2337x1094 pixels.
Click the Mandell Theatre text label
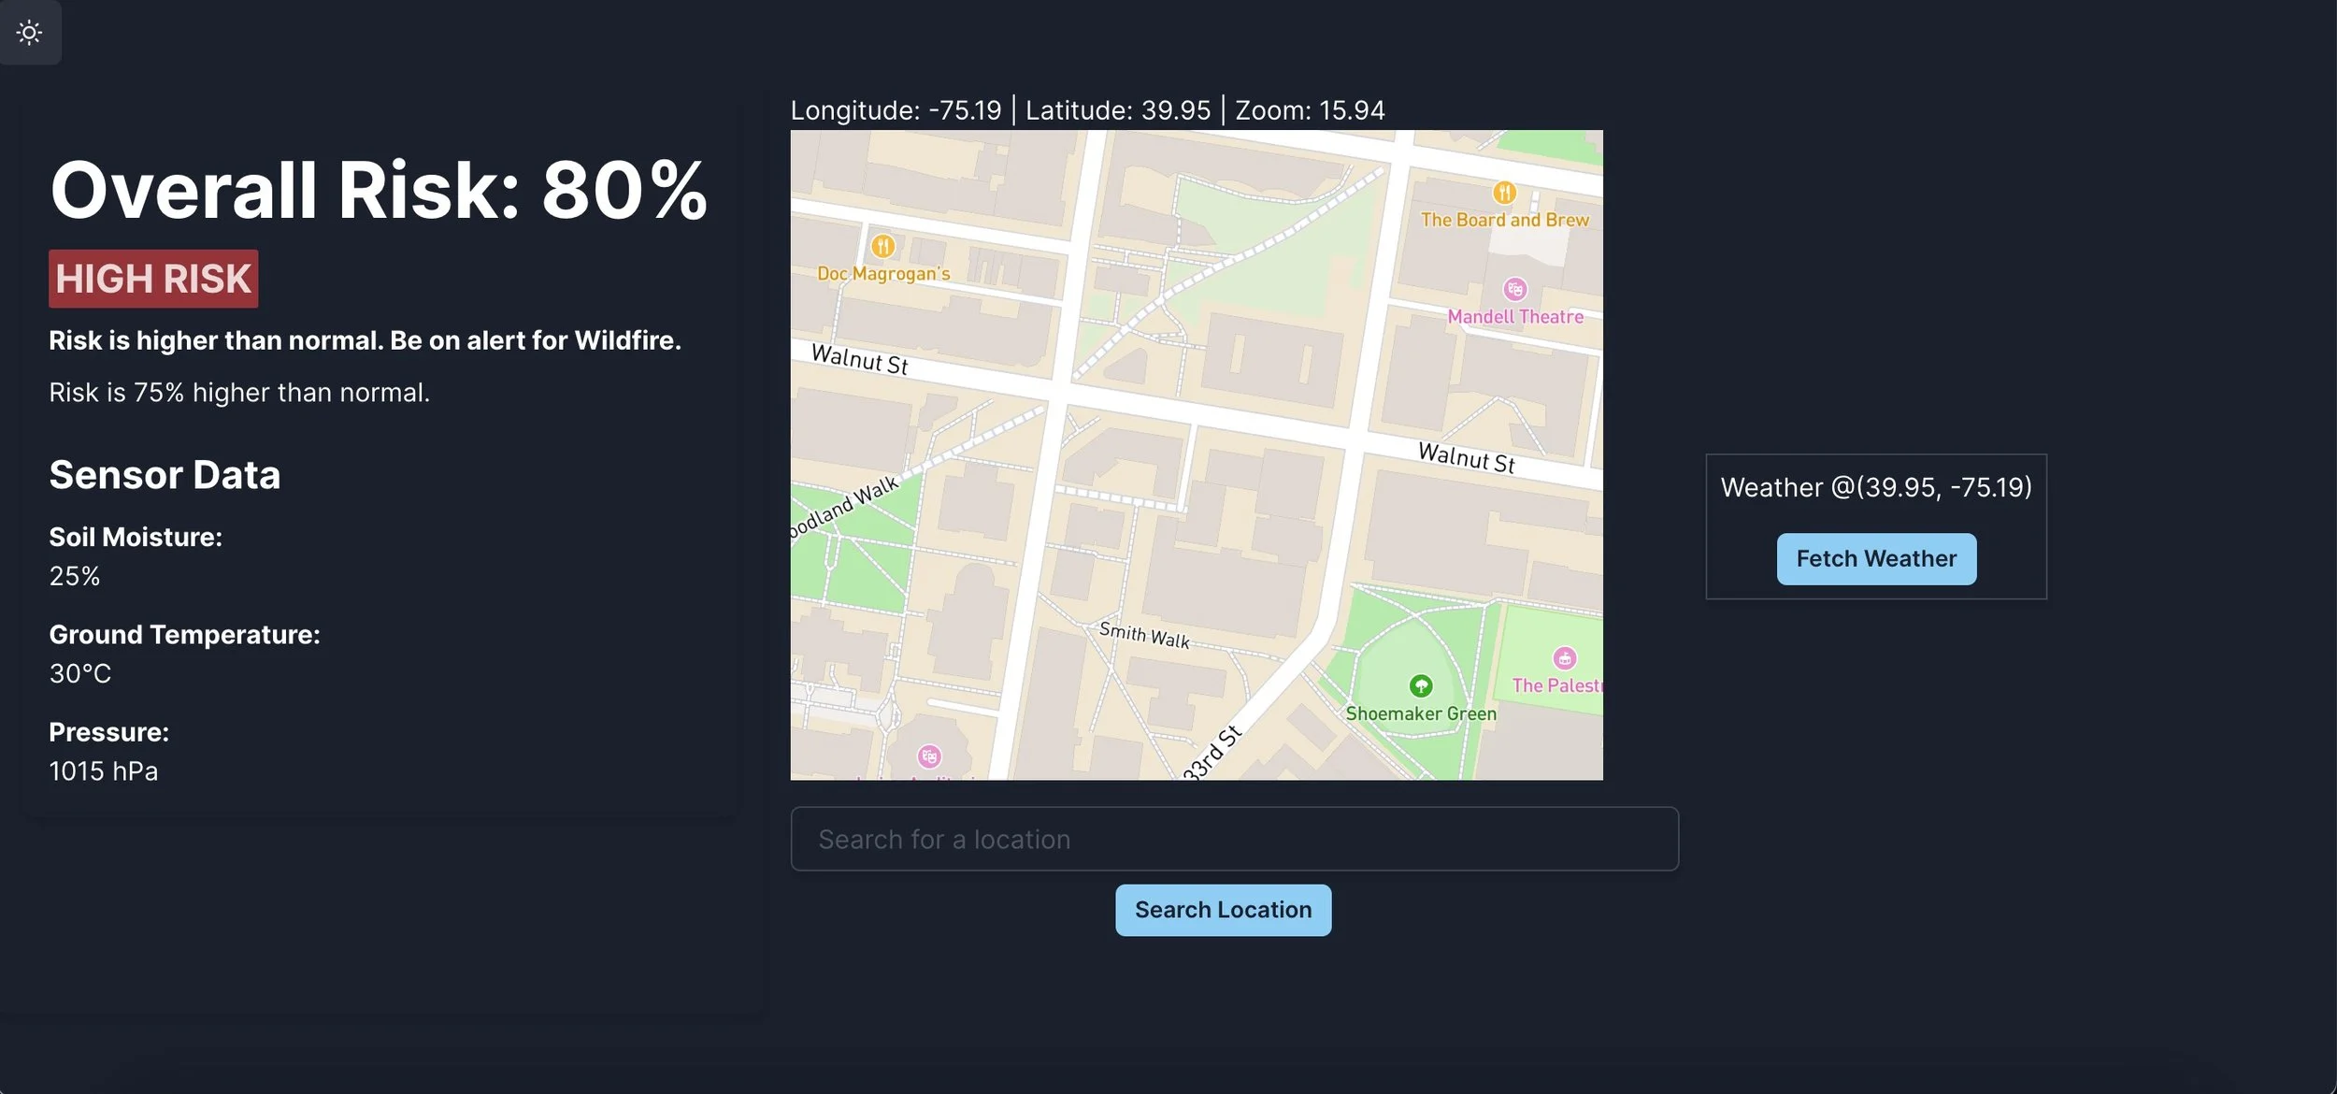click(x=1514, y=317)
